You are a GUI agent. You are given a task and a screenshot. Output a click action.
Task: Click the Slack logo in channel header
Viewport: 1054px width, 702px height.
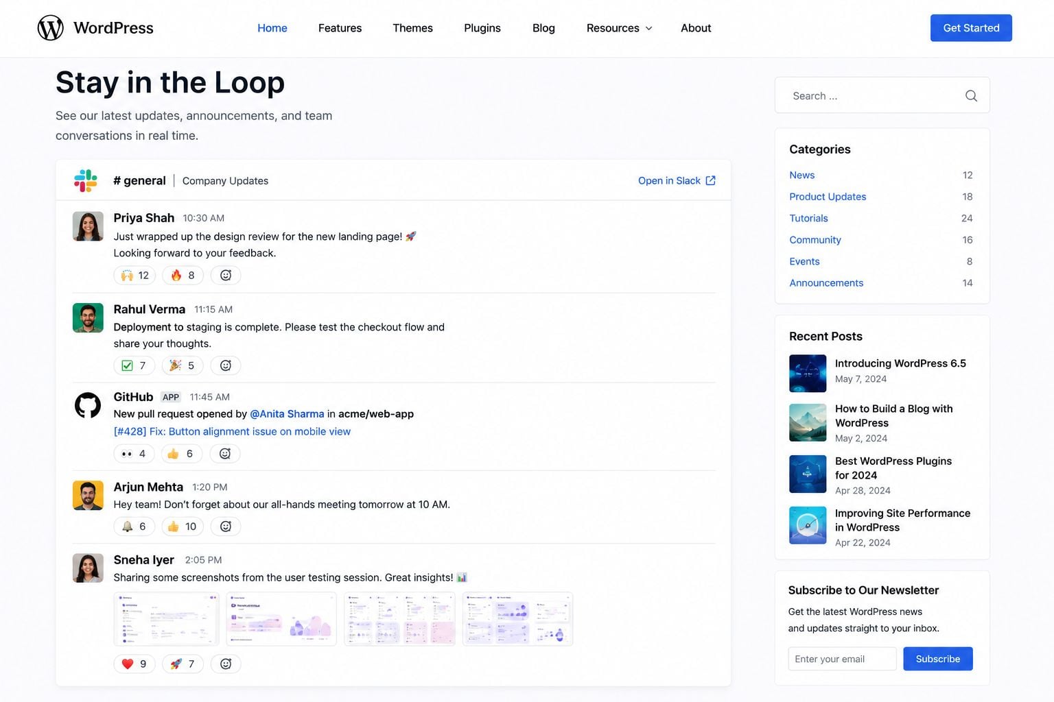pos(86,180)
